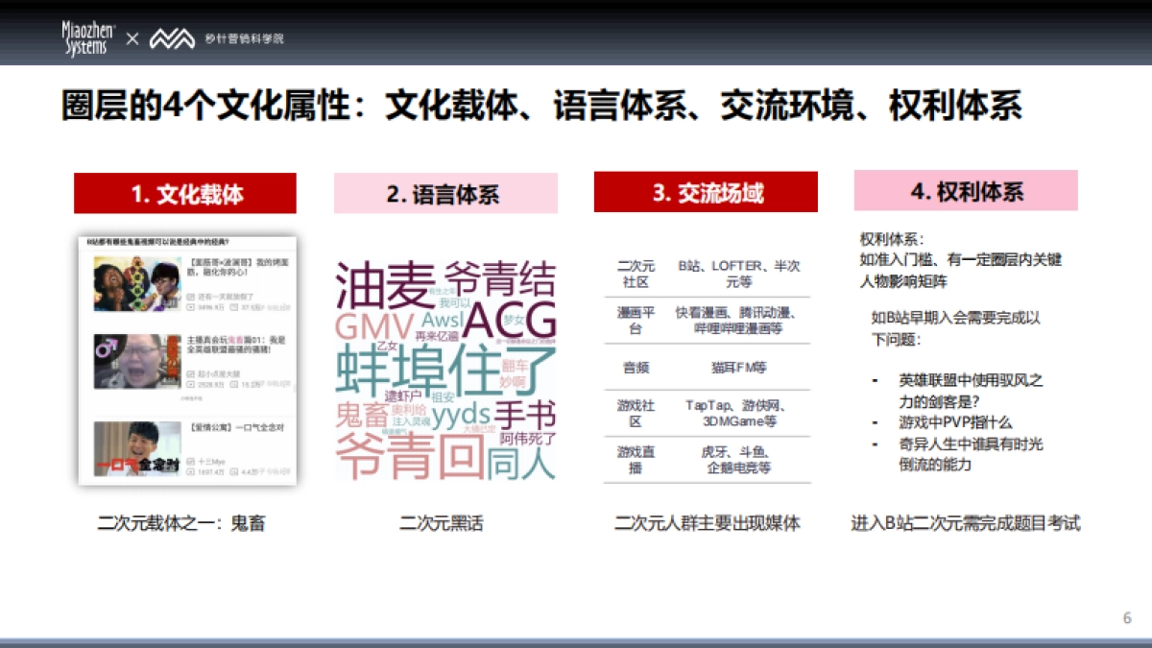Screen dimensions: 1152x648
Task: Click the uploader name 超小只是大腿
Action: click(217, 373)
